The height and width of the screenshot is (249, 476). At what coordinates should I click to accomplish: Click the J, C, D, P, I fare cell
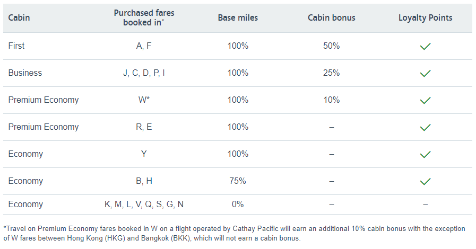pos(144,73)
